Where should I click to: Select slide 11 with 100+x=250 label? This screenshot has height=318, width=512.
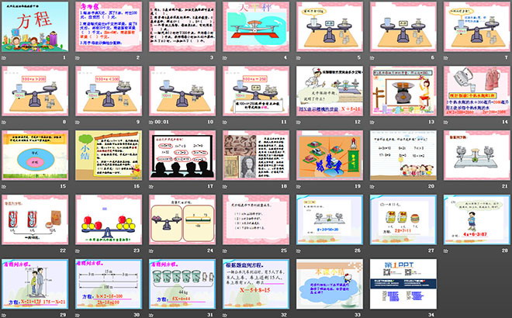pos(256,91)
